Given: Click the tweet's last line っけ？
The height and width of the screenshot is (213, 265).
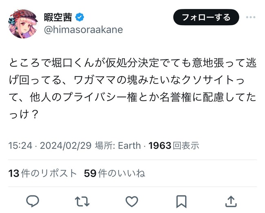Looking at the screenshot, I should (x=23, y=115).
